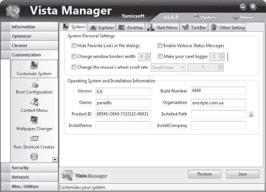Click the Save button
Screen dimensions: 266x192
pyautogui.click(x=243, y=174)
